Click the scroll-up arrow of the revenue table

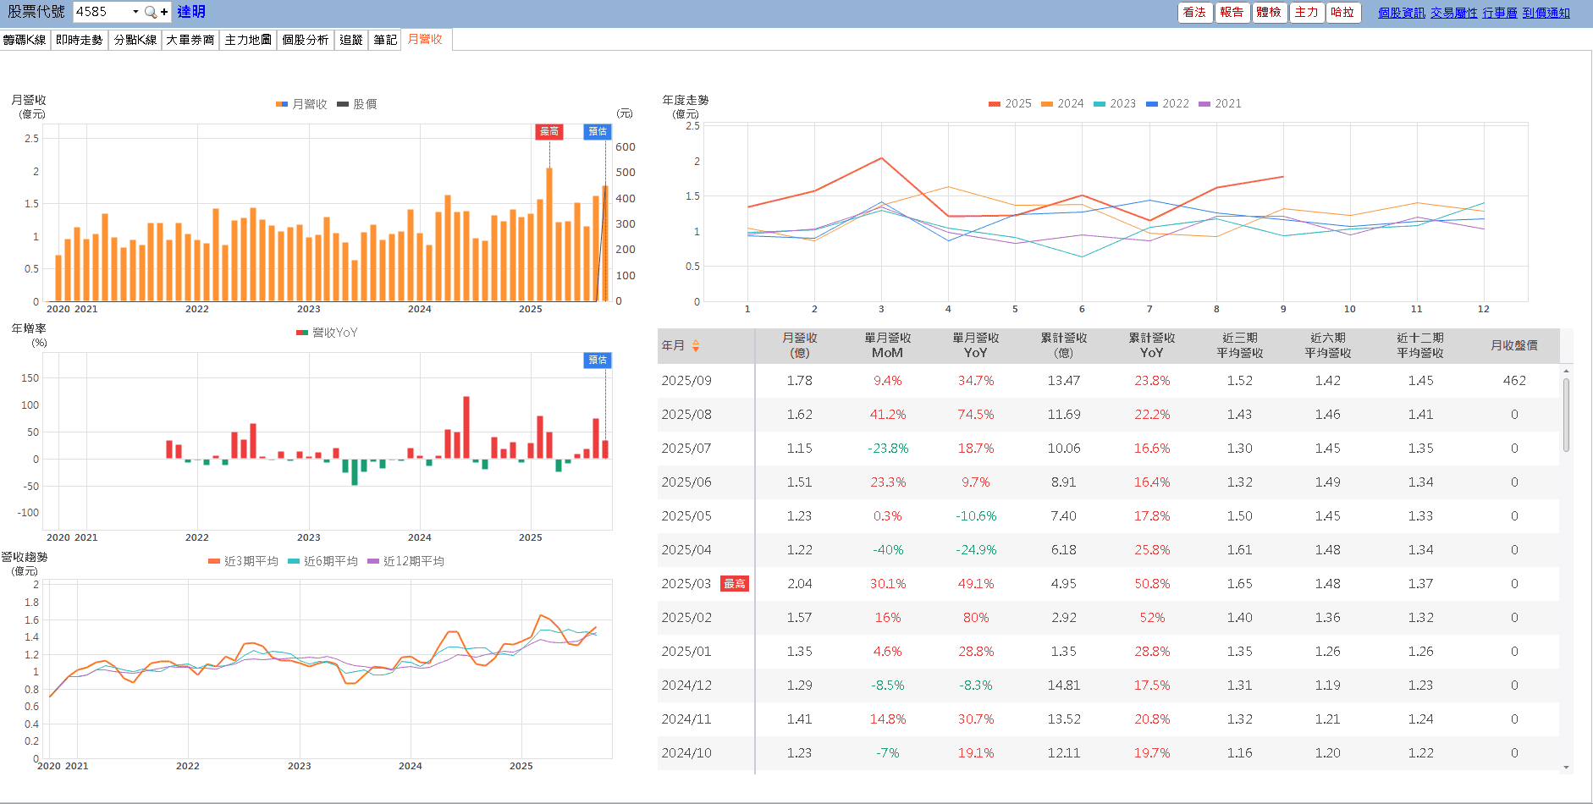[1566, 371]
